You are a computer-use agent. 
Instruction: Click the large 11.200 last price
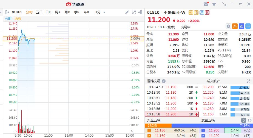pyautogui.click(x=159, y=20)
